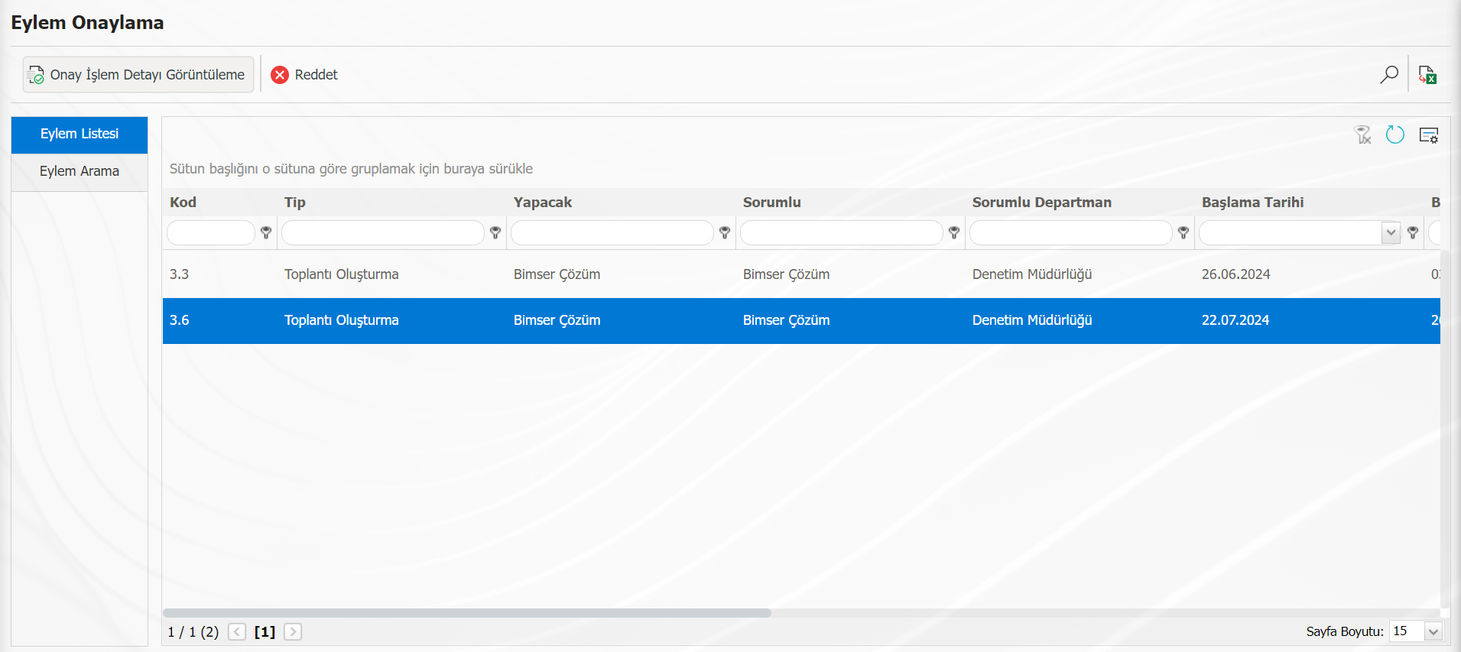Click page number [1]
Screen dimensions: 1461x652
click(x=265, y=631)
